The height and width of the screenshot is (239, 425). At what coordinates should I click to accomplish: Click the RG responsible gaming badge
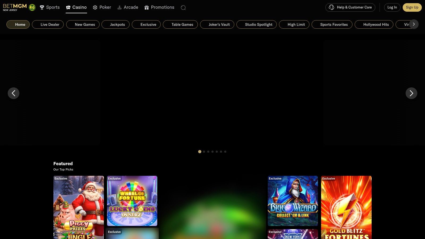point(32,7)
